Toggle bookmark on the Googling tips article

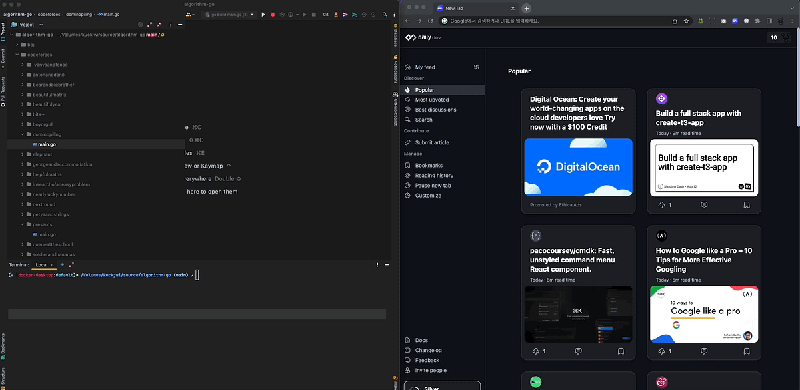(747, 351)
